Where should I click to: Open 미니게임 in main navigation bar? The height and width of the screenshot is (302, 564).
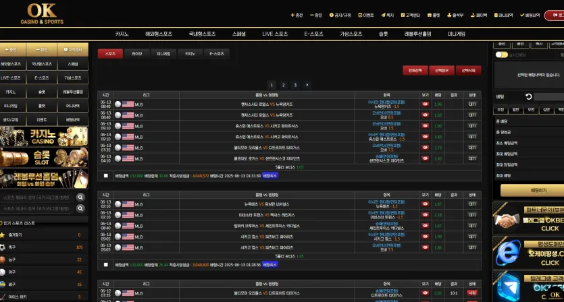[x=456, y=34]
